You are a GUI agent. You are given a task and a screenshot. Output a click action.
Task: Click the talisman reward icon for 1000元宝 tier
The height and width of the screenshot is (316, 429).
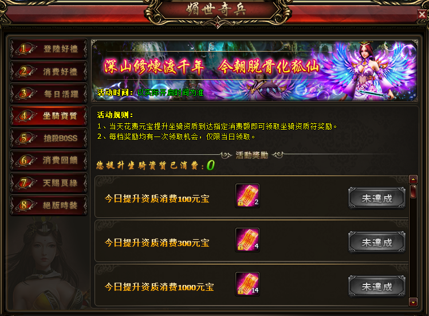[247, 284]
